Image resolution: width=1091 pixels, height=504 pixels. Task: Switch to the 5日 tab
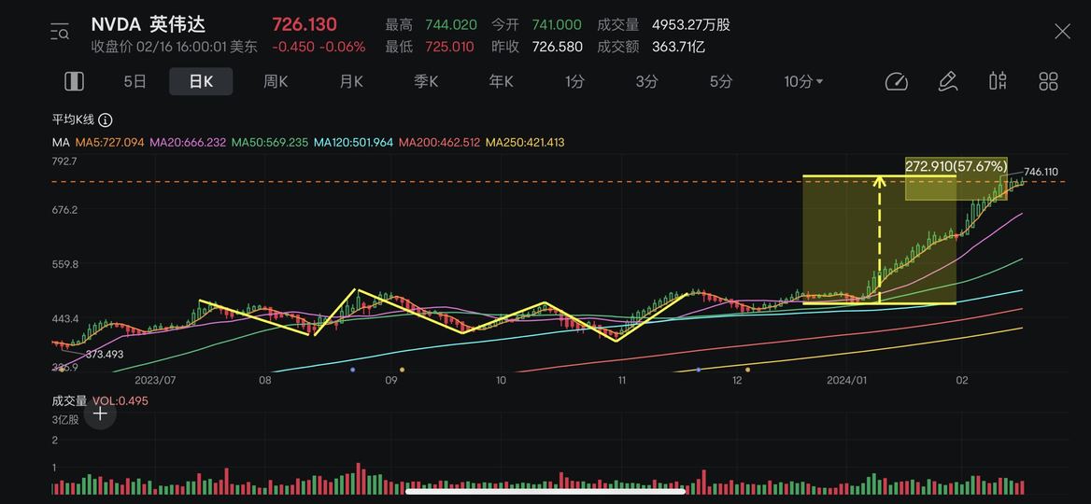pos(135,81)
